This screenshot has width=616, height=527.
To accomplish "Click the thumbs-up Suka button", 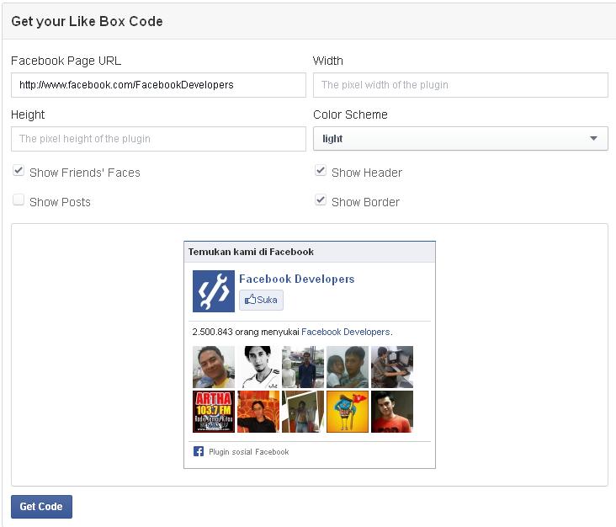I will [x=261, y=301].
